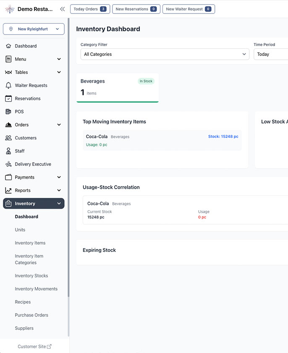Screen dimensions: 288x353
Task: Open the New Ryleighfurt branch selector
Action: [x=34, y=29]
